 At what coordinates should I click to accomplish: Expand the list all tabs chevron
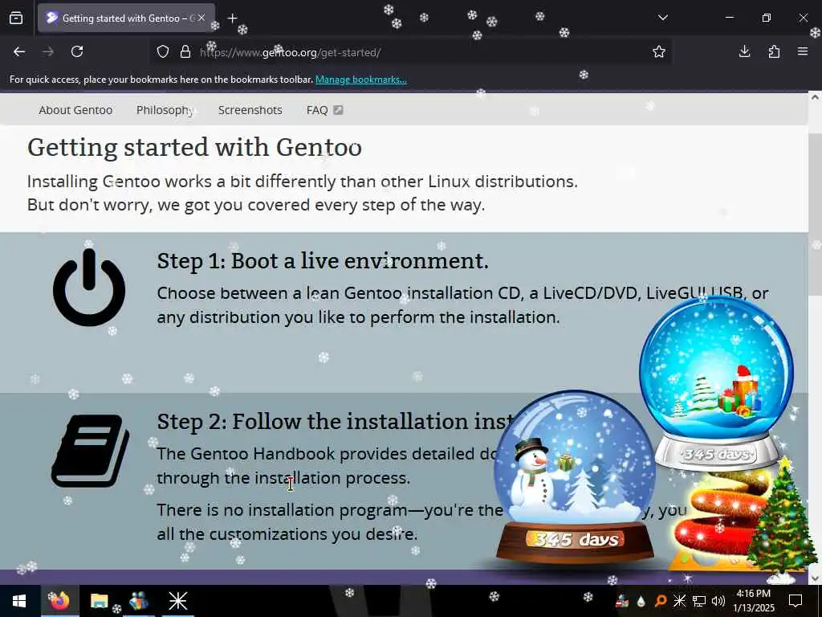point(663,18)
